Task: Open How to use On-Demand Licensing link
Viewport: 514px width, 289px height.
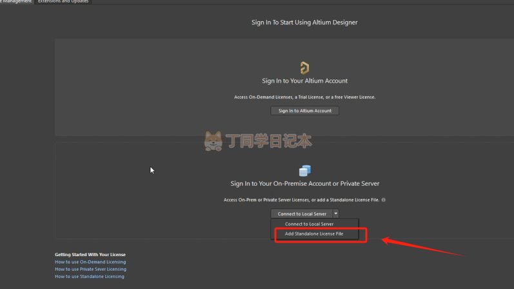Action: (x=90, y=262)
